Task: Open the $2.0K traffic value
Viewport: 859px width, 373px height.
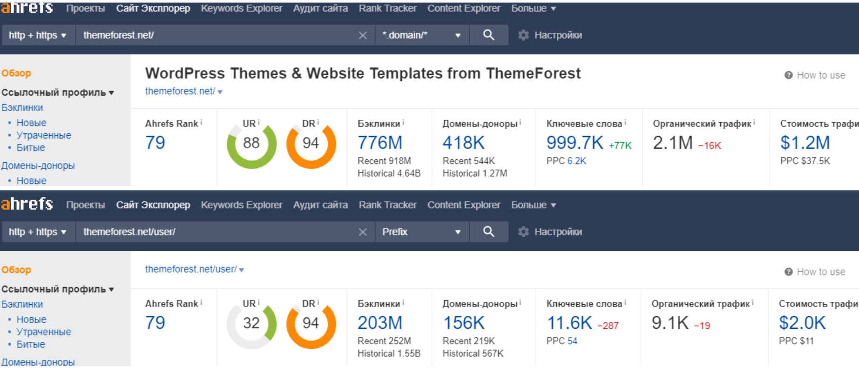Action: point(802,323)
